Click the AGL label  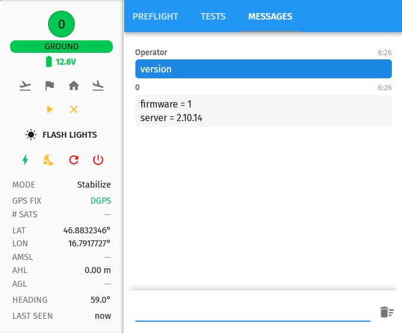tap(20, 284)
